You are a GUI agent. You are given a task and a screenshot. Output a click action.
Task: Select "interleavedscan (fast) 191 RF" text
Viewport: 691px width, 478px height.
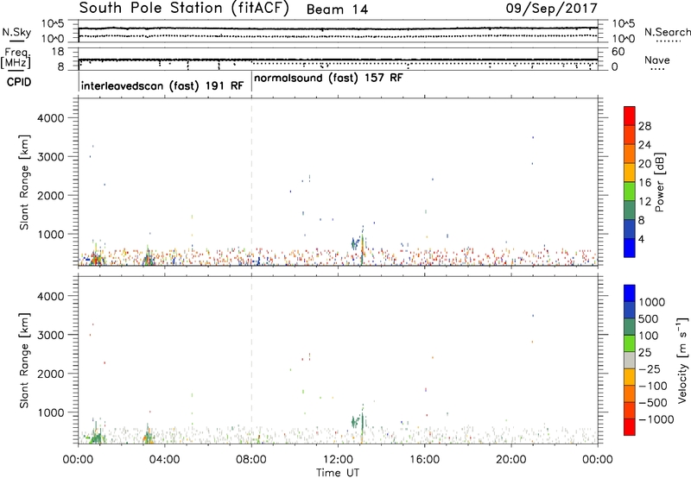[x=162, y=85]
